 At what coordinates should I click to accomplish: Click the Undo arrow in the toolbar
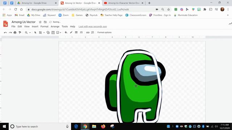pos(5,32)
